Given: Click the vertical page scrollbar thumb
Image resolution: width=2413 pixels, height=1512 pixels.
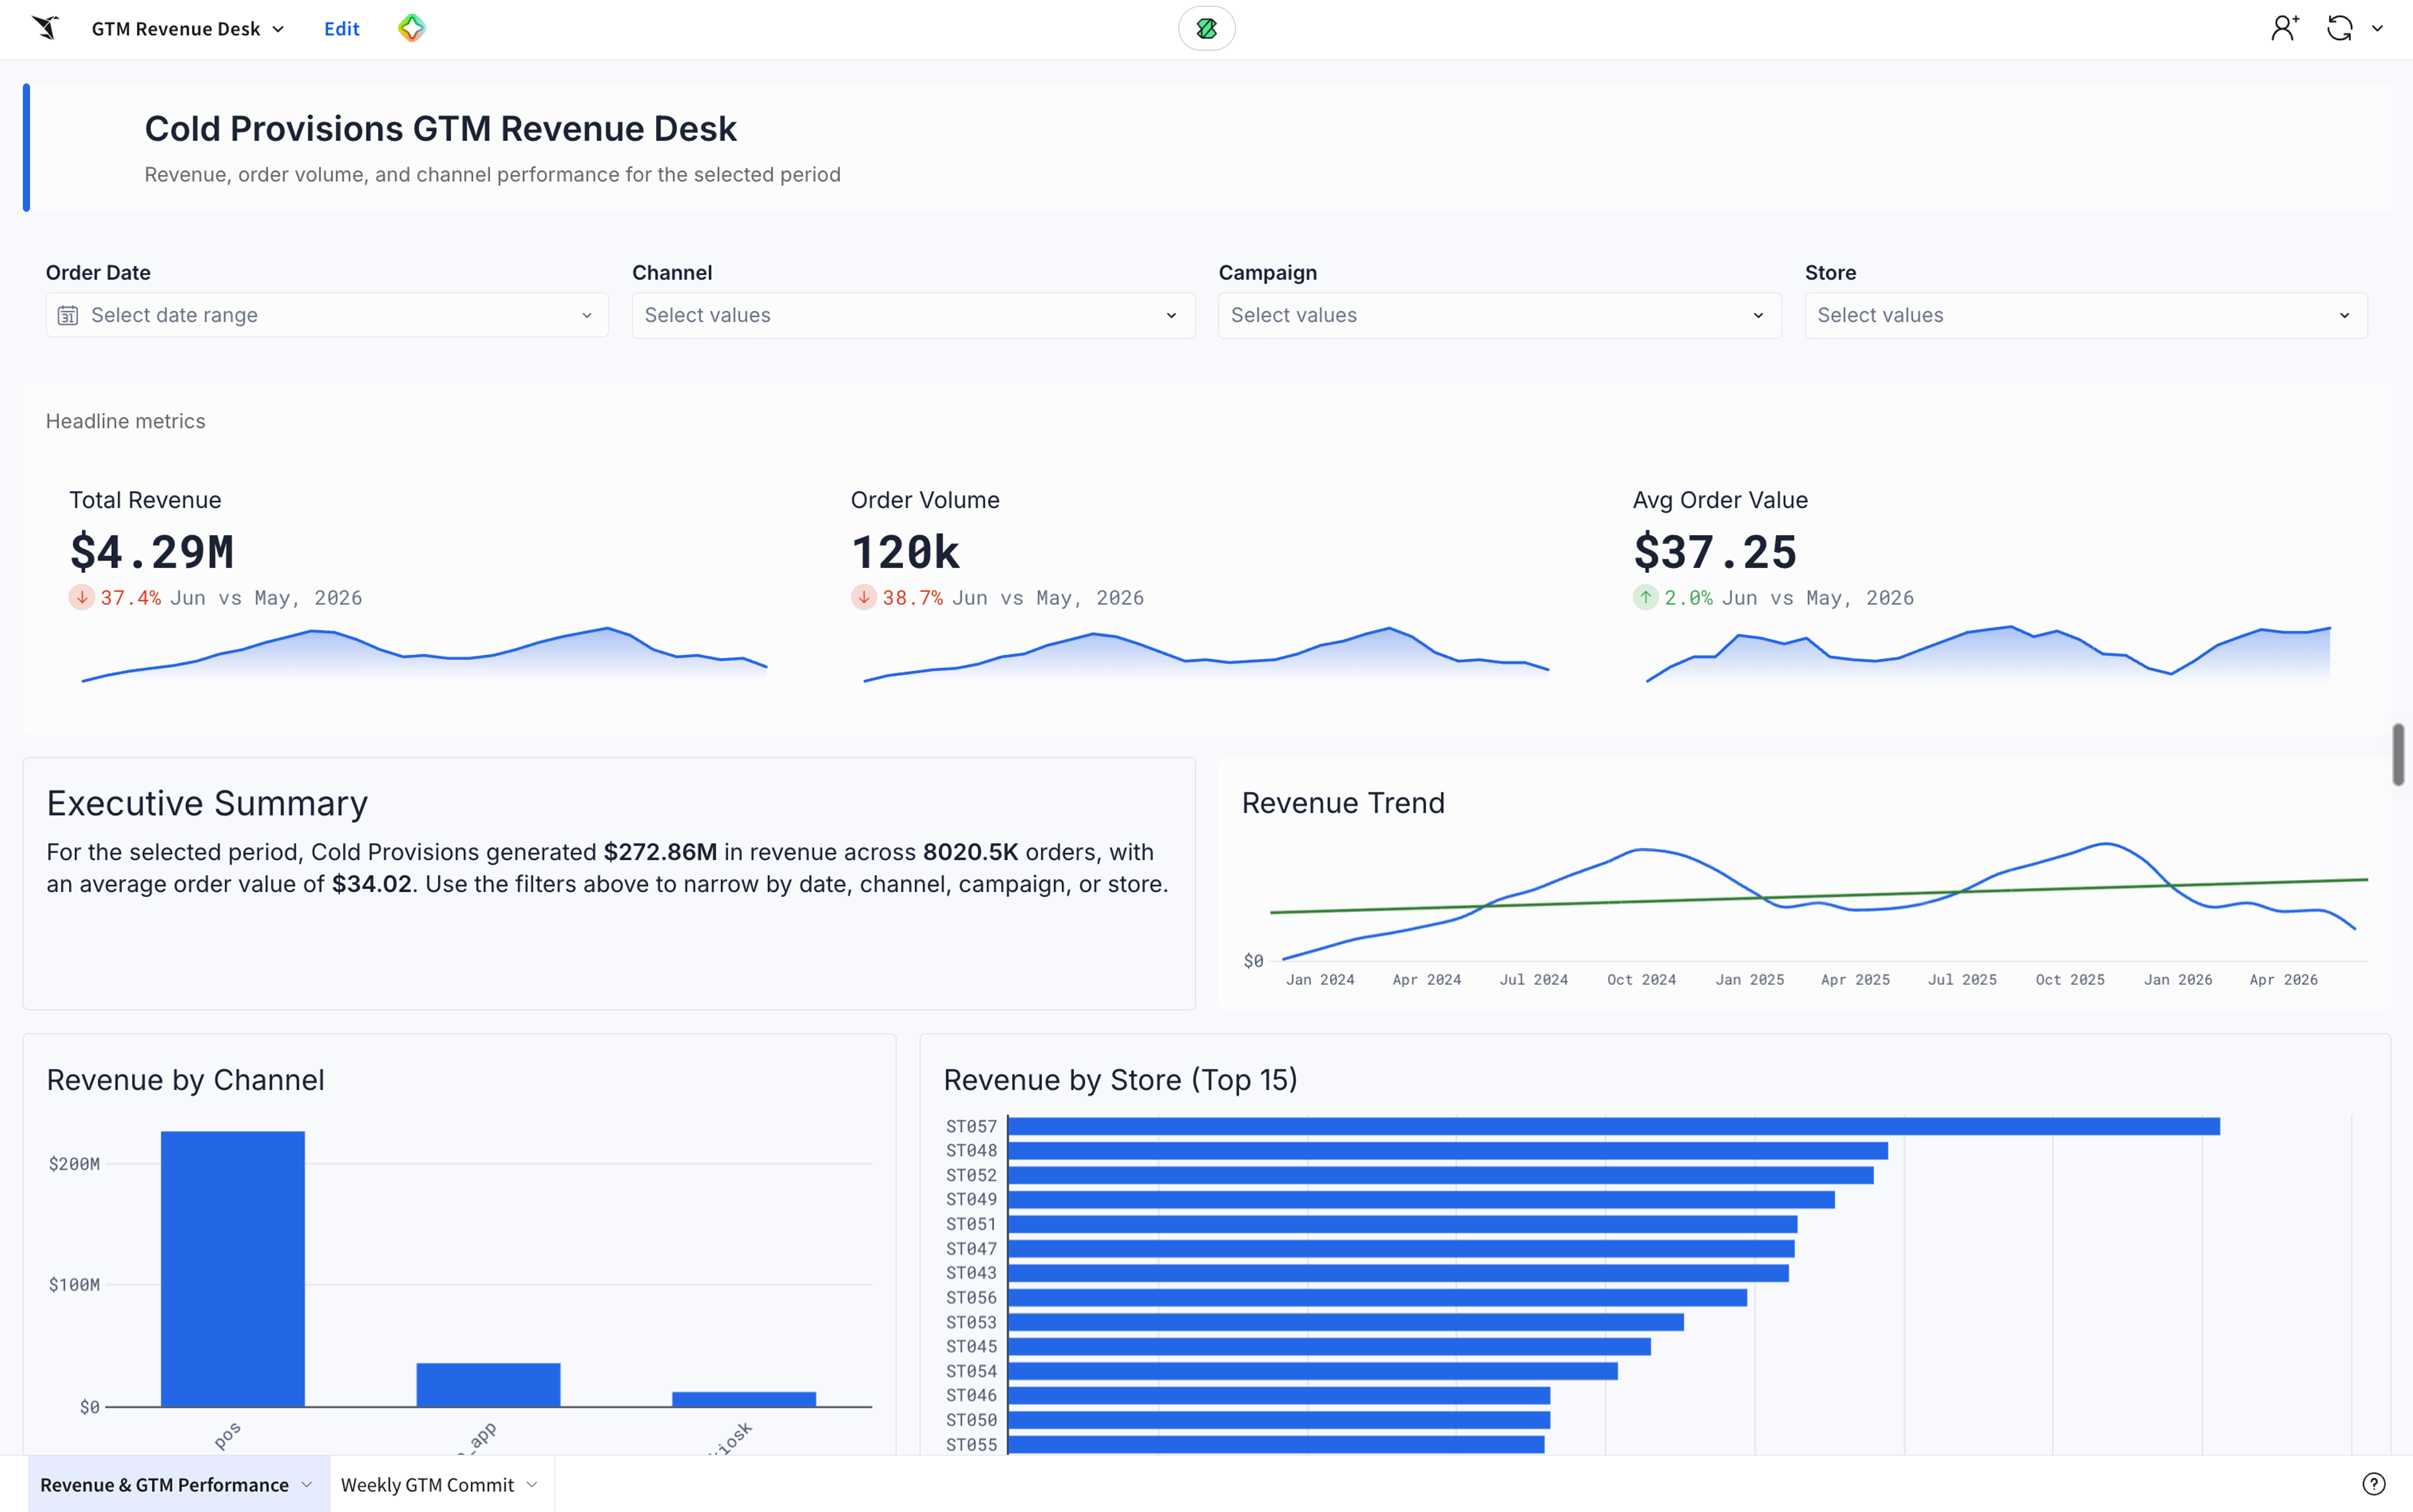Looking at the screenshot, I should [2398, 755].
